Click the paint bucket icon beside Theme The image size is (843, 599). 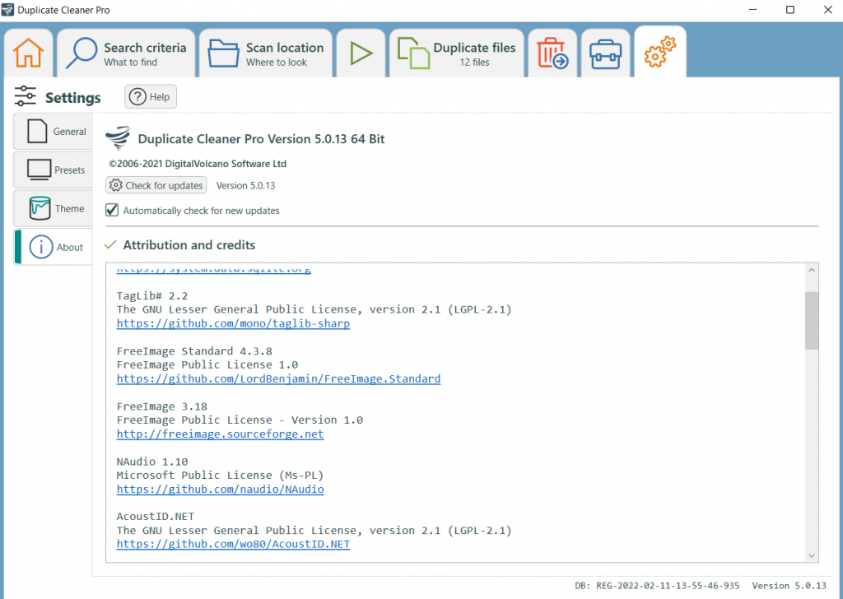point(40,208)
